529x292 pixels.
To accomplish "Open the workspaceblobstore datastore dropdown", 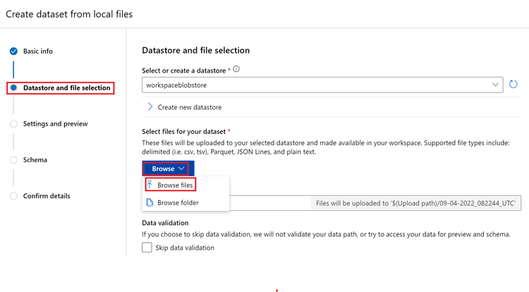I will [x=322, y=85].
